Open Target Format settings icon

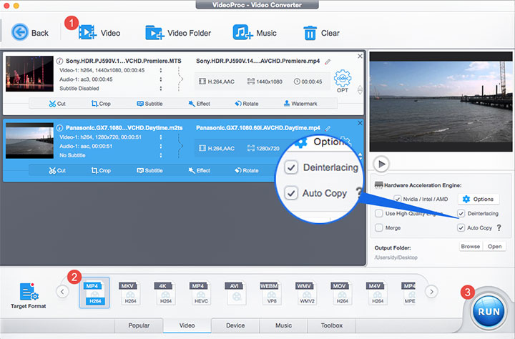click(29, 292)
